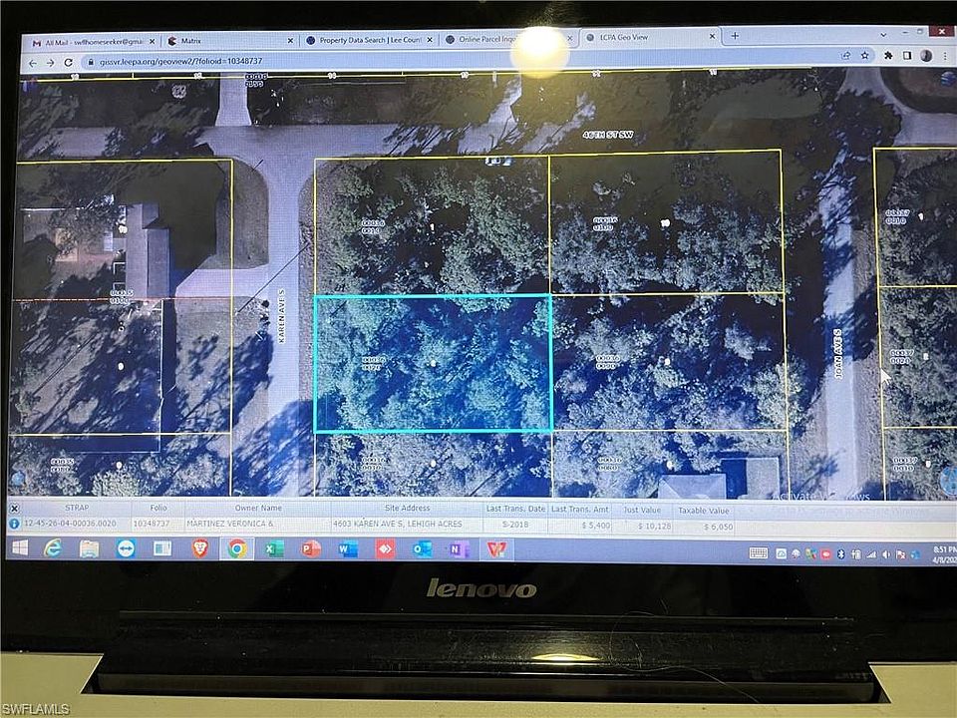Click the Owner Name column header
Viewport: 957px width, 718px height.
point(258,508)
